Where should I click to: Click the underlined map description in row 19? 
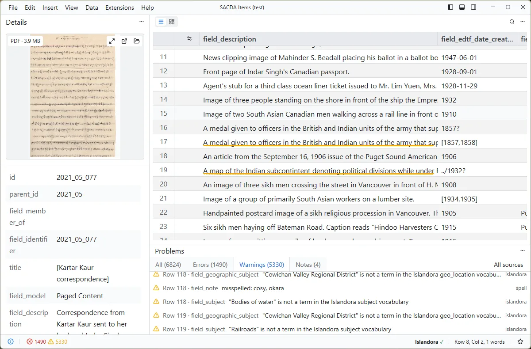click(318, 171)
